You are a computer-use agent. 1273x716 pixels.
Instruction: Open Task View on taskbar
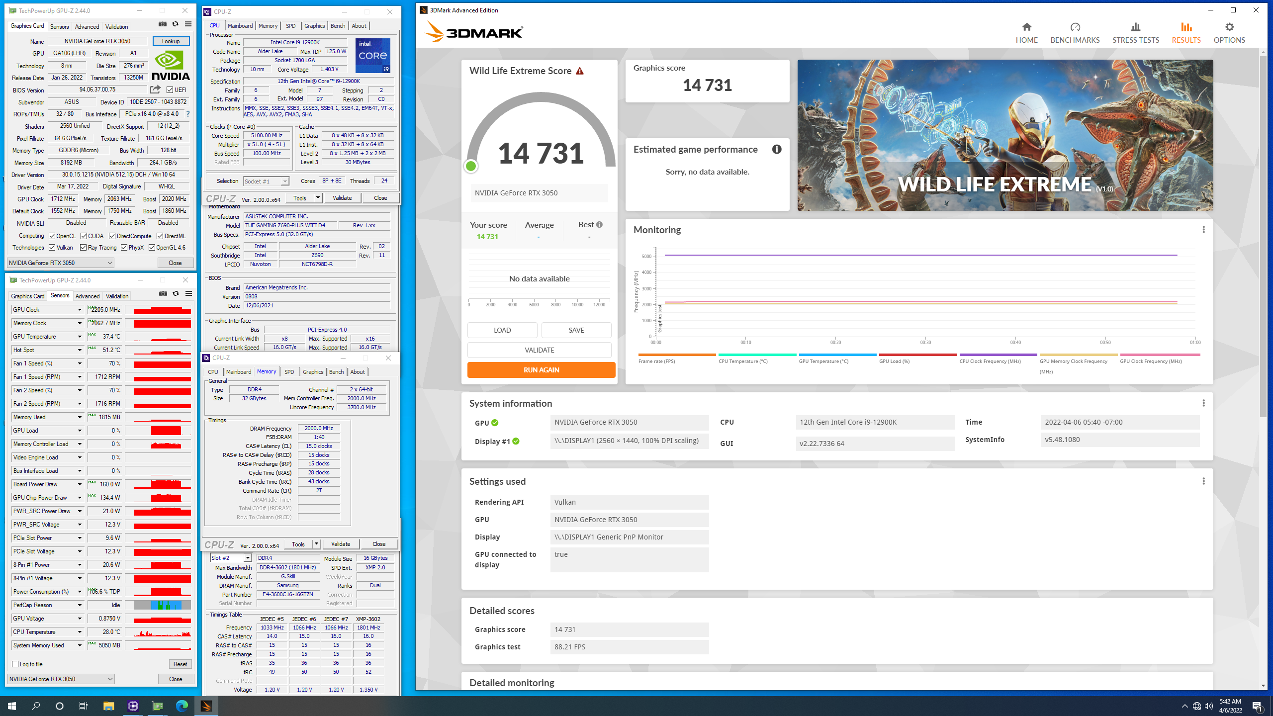click(x=84, y=706)
